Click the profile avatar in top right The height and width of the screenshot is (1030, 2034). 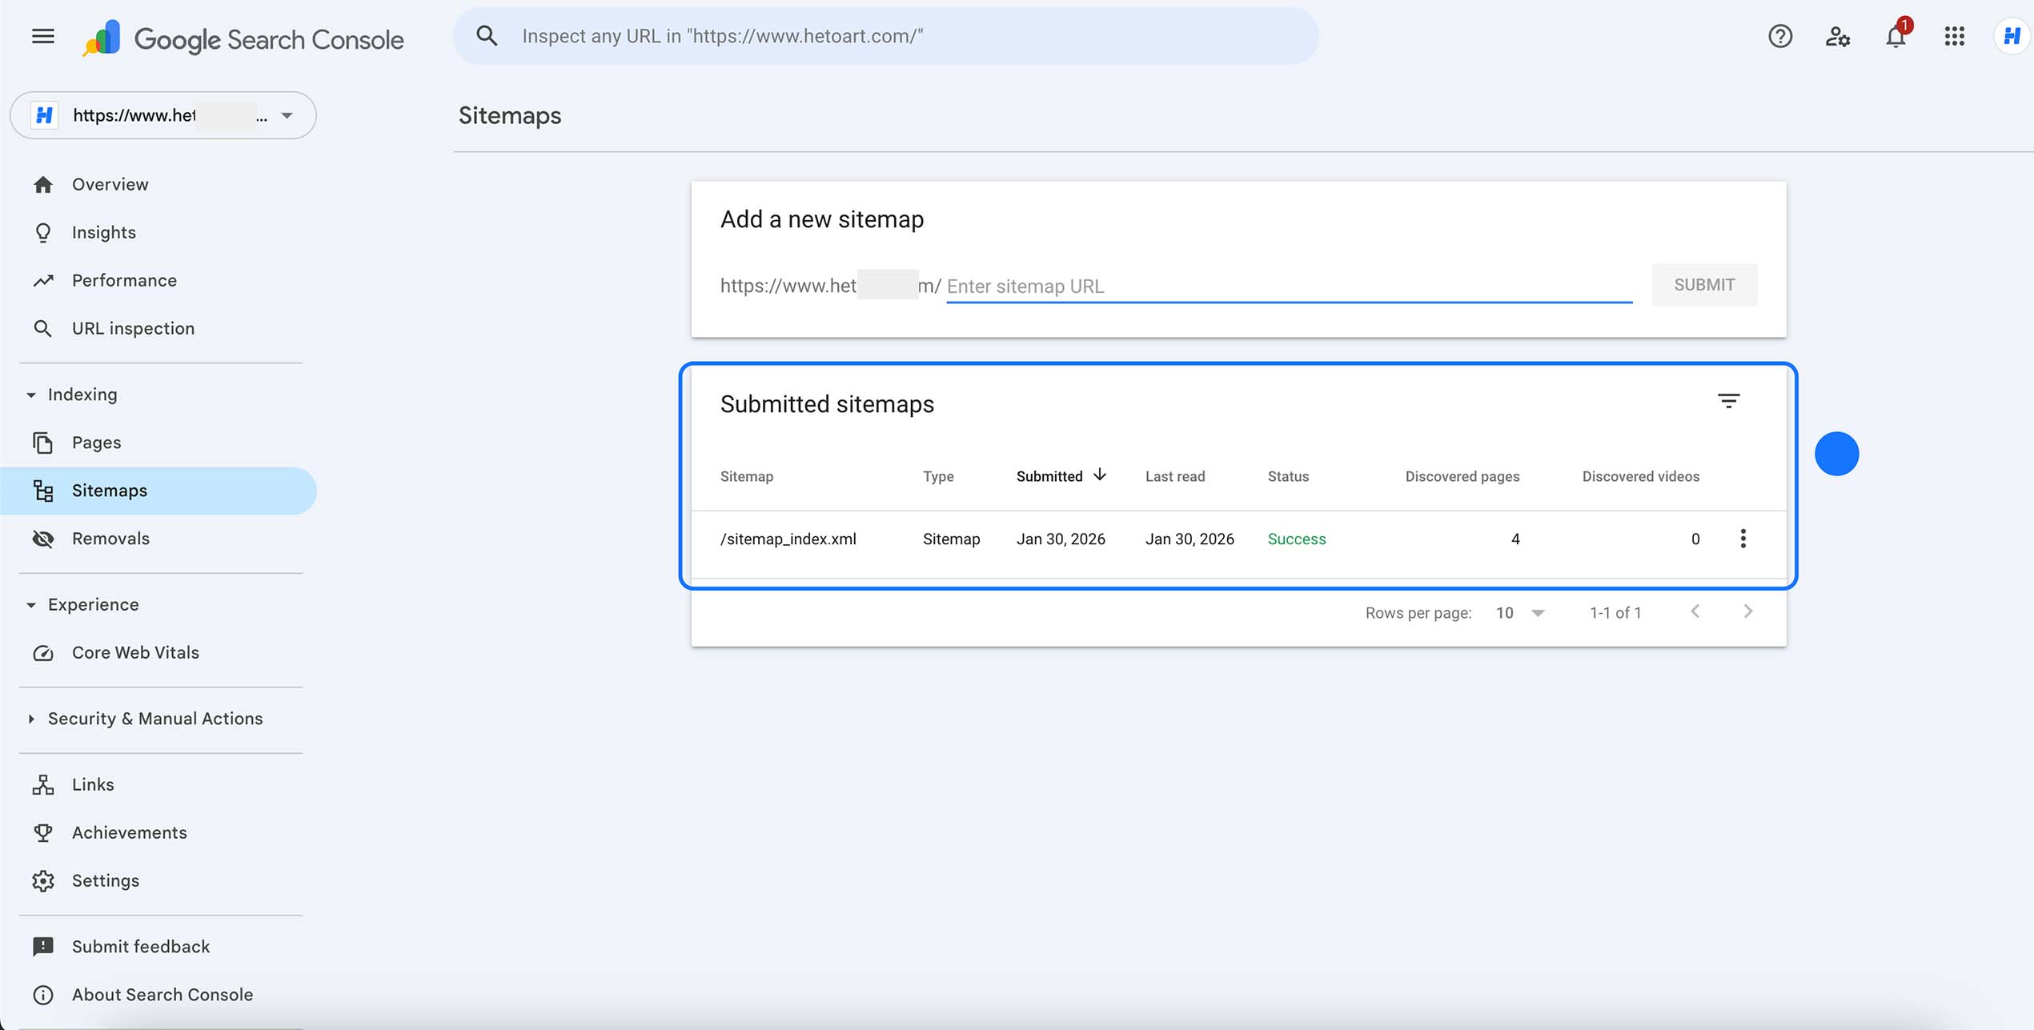click(x=2012, y=36)
